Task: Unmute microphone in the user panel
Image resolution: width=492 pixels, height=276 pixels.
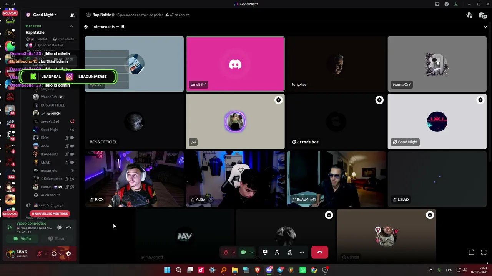Action: 39,254
